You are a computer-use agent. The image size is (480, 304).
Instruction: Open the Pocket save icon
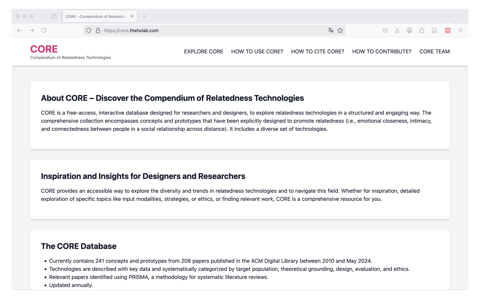(x=385, y=30)
